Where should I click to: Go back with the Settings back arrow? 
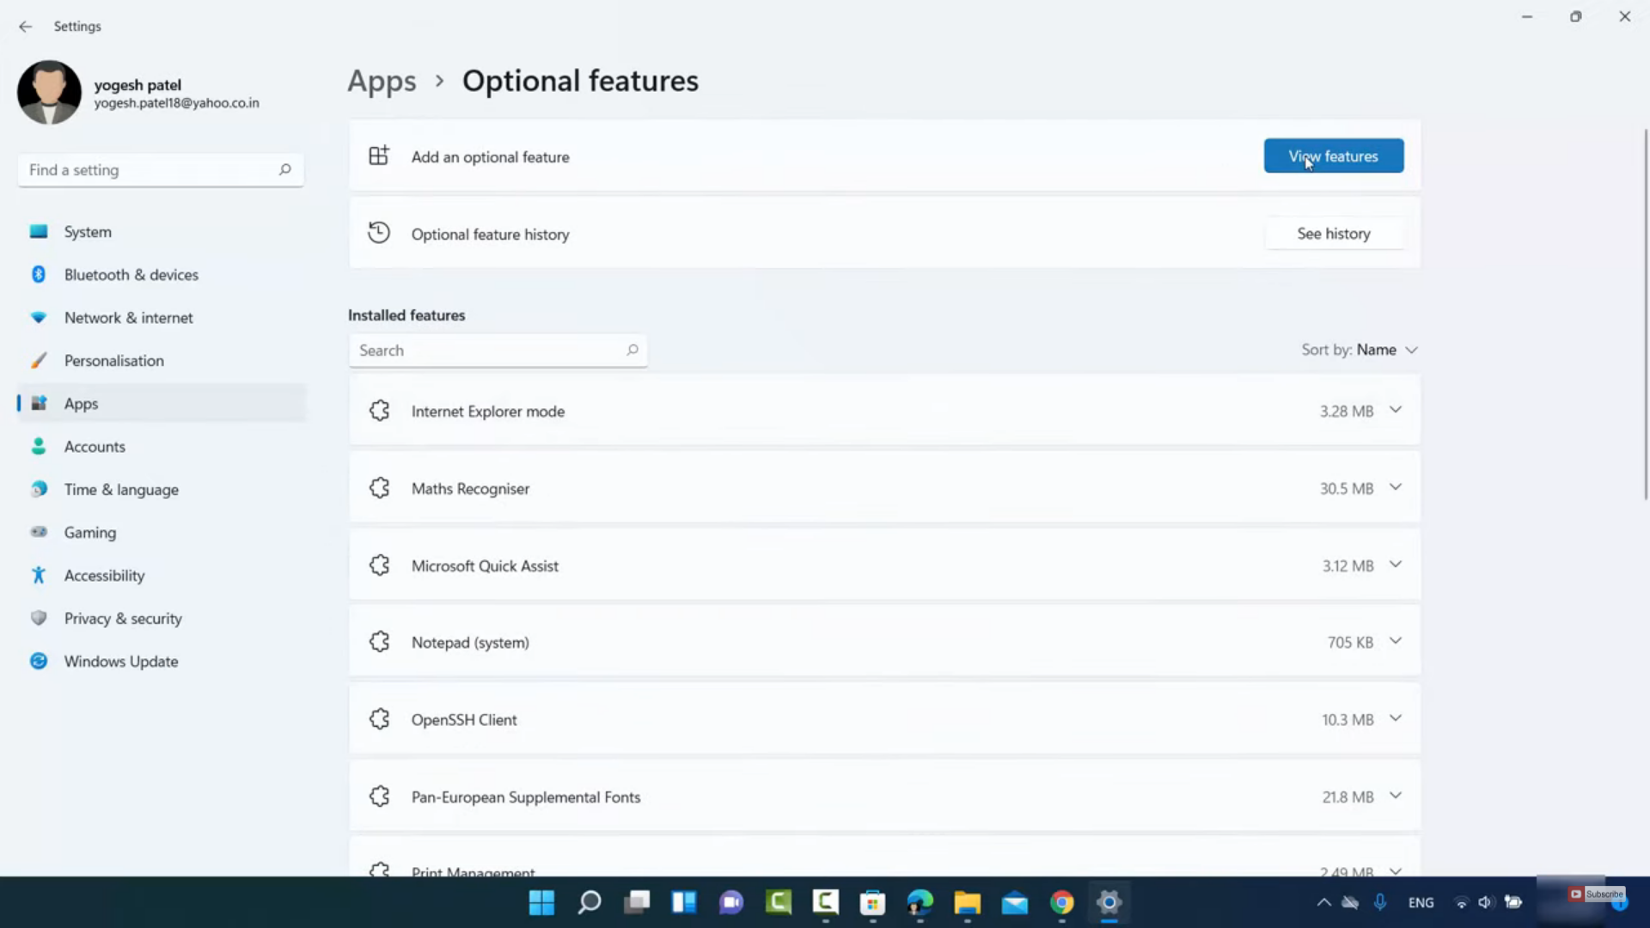tap(25, 27)
